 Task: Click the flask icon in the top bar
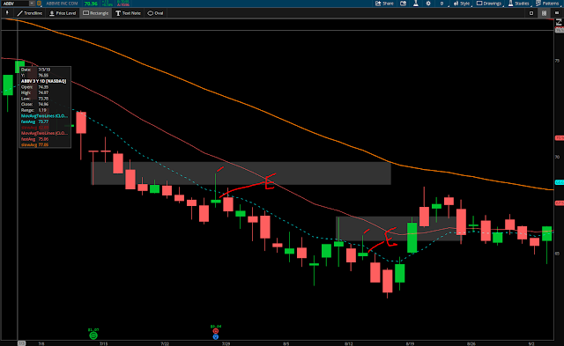(x=415, y=4)
